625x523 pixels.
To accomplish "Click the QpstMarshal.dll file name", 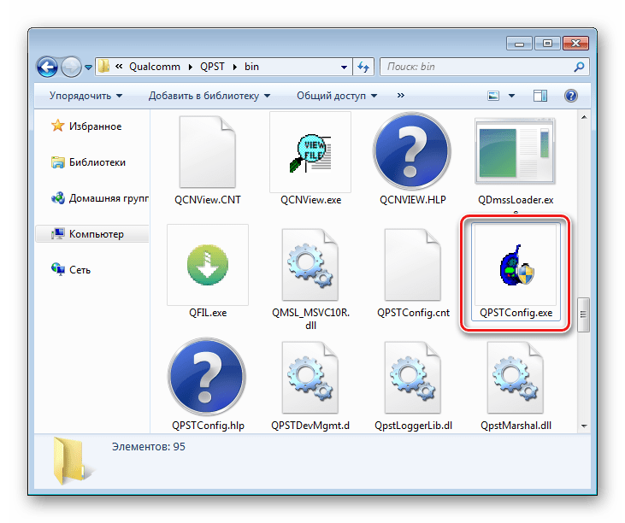I will point(516,426).
